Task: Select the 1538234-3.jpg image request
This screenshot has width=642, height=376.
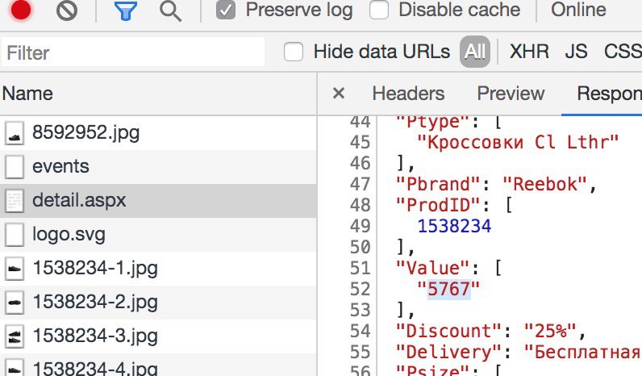Action: [158, 336]
